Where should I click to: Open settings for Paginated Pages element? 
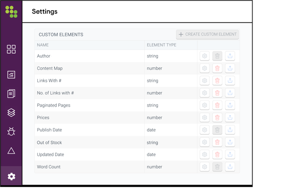click(x=204, y=105)
